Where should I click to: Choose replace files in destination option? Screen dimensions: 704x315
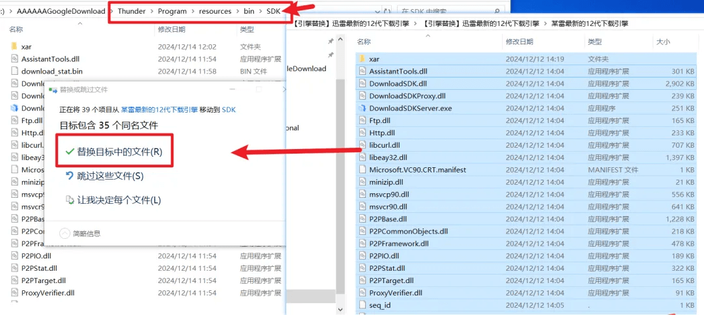coord(113,152)
